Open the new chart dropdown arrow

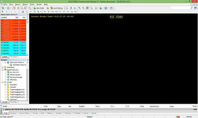tap(5, 8)
